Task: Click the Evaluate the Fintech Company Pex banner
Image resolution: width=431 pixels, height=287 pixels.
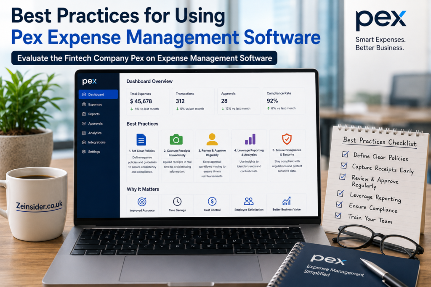Action: pos(144,58)
